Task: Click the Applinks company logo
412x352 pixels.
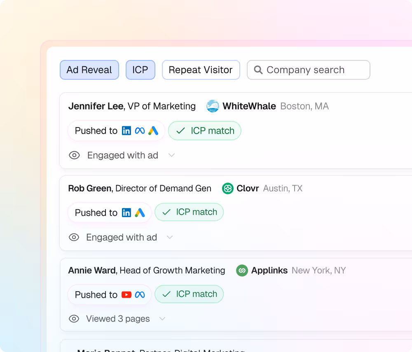Action: pyautogui.click(x=242, y=271)
